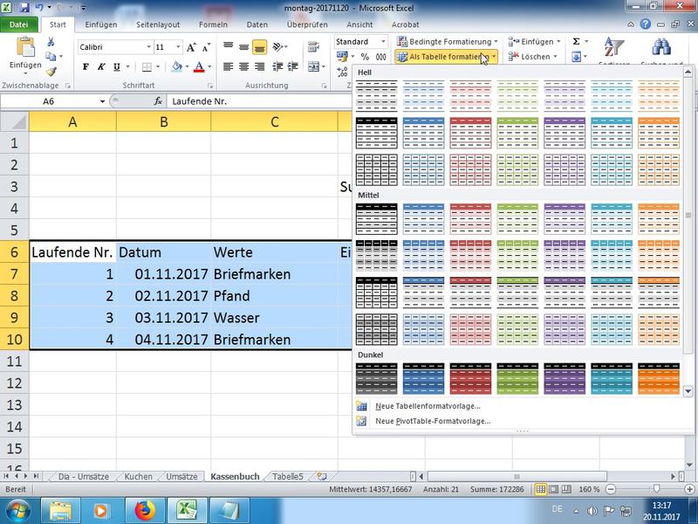698x524 pixels.
Task: Open the font size 11 dropdown
Action: [178, 47]
